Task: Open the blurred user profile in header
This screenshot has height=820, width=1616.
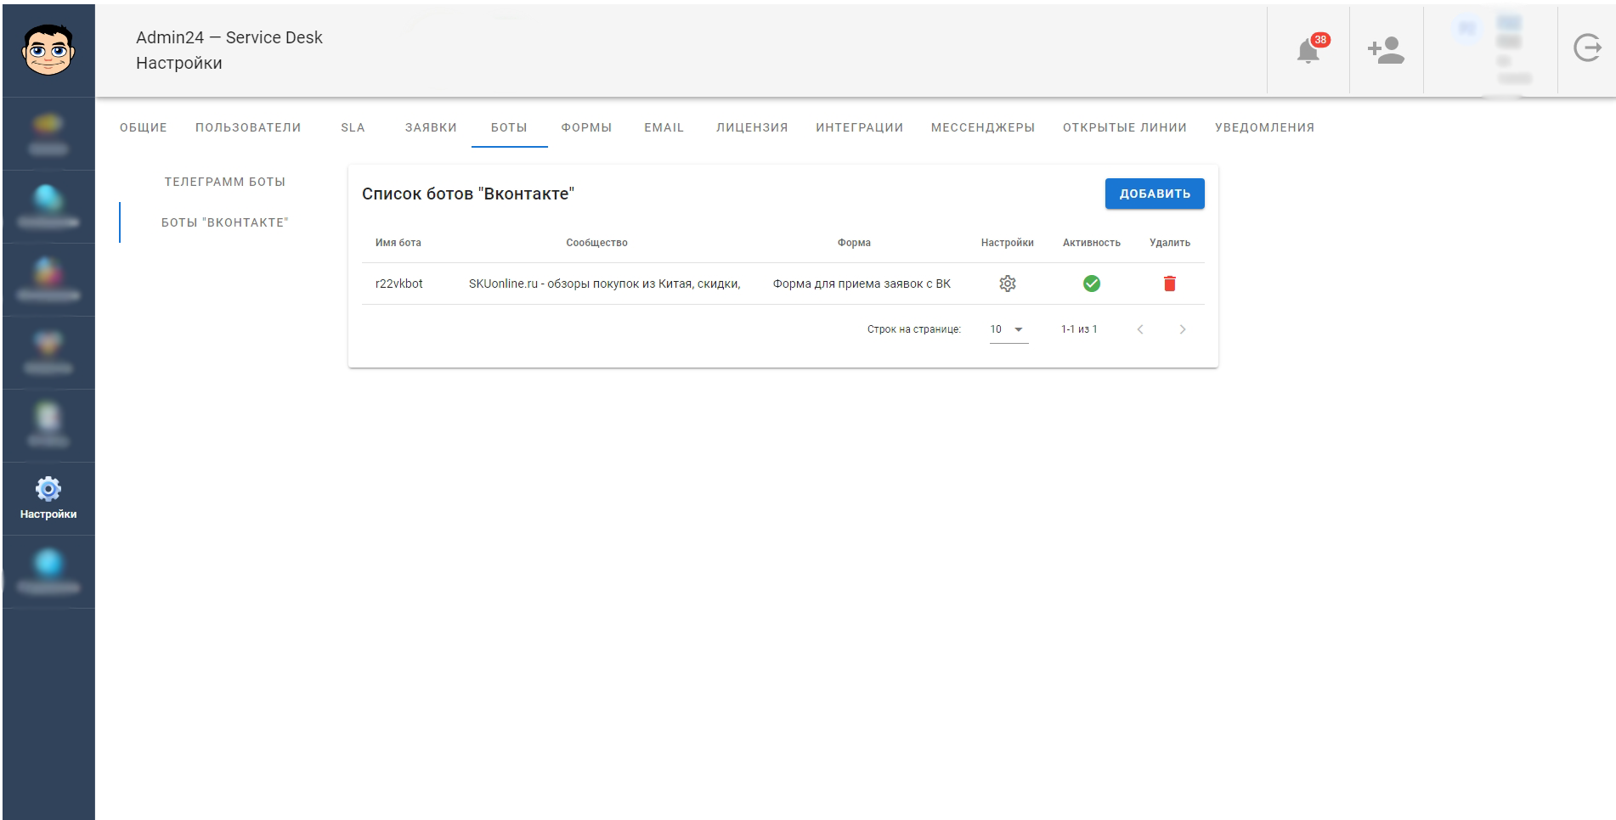Action: pyautogui.click(x=1491, y=49)
